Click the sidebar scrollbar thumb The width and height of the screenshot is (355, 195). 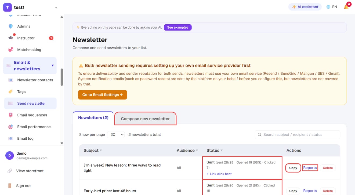click(62, 77)
